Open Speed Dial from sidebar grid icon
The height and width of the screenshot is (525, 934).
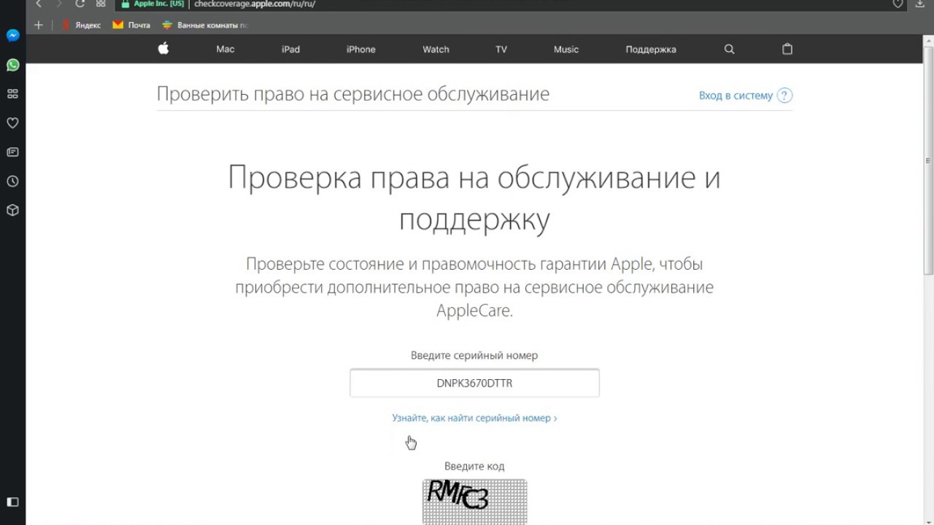coord(12,94)
